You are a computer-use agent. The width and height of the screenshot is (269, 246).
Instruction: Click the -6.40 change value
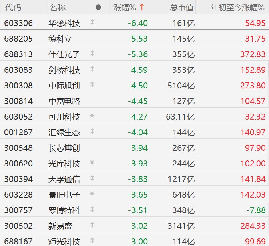138,23
